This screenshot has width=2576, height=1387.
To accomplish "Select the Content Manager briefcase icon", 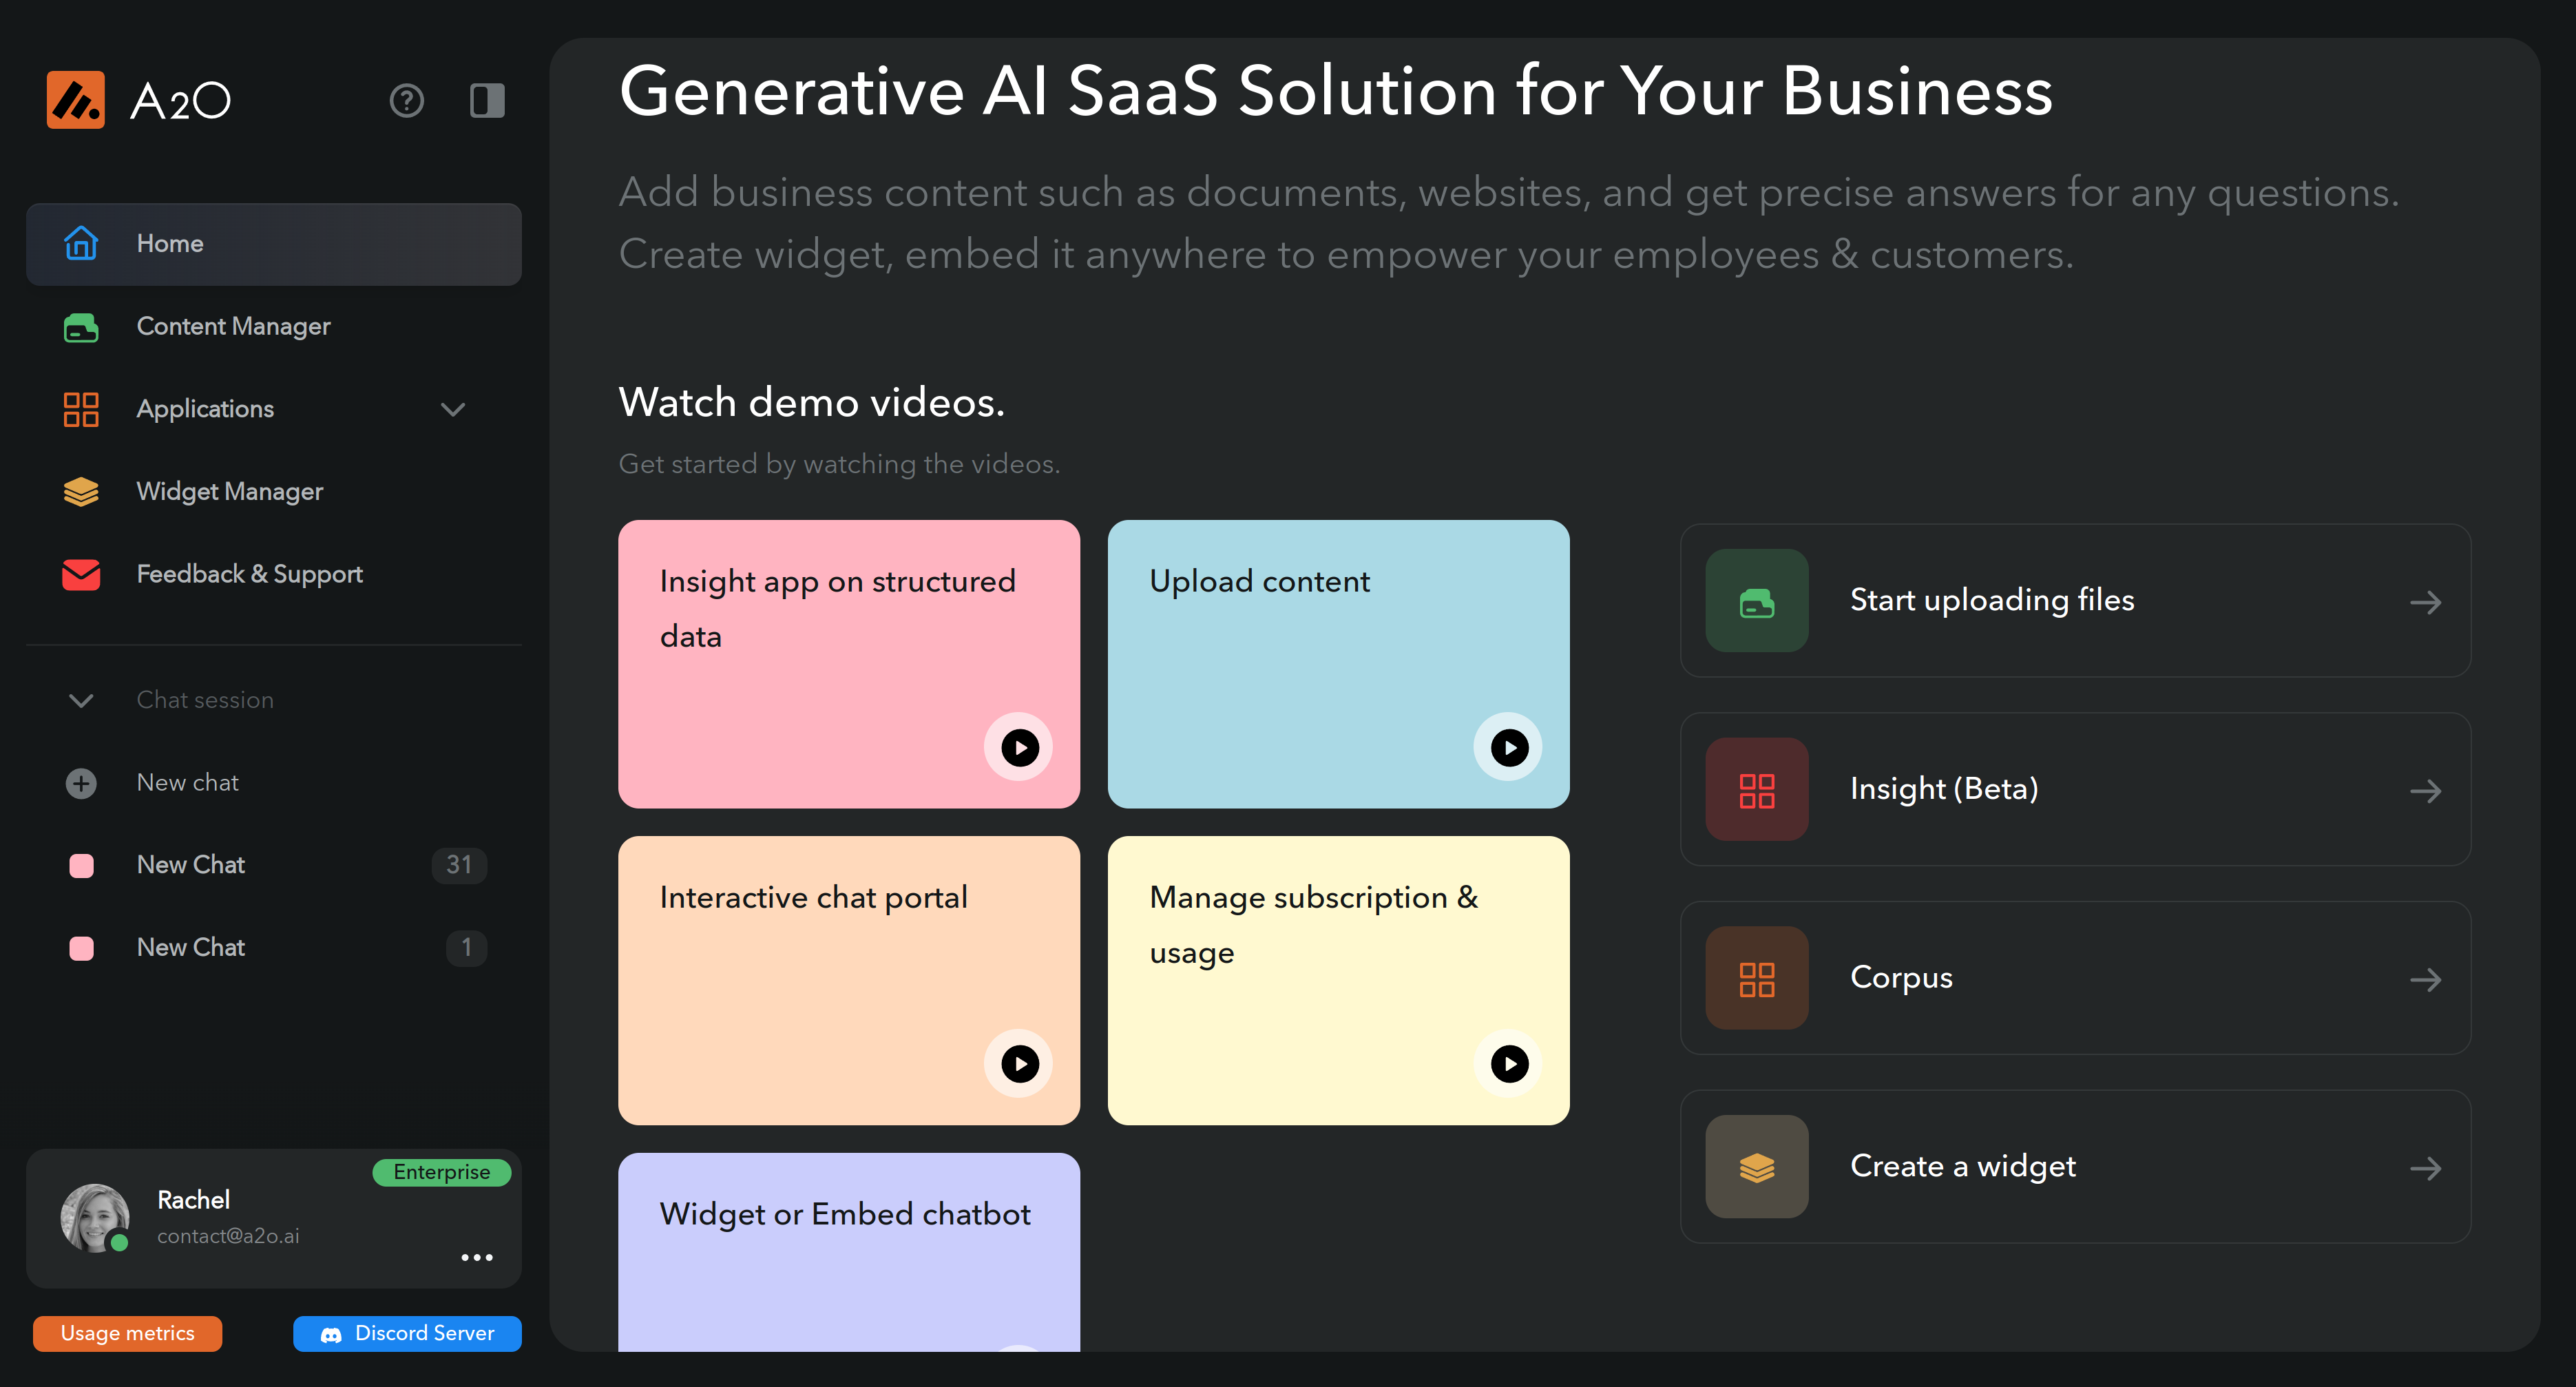I will (80, 327).
